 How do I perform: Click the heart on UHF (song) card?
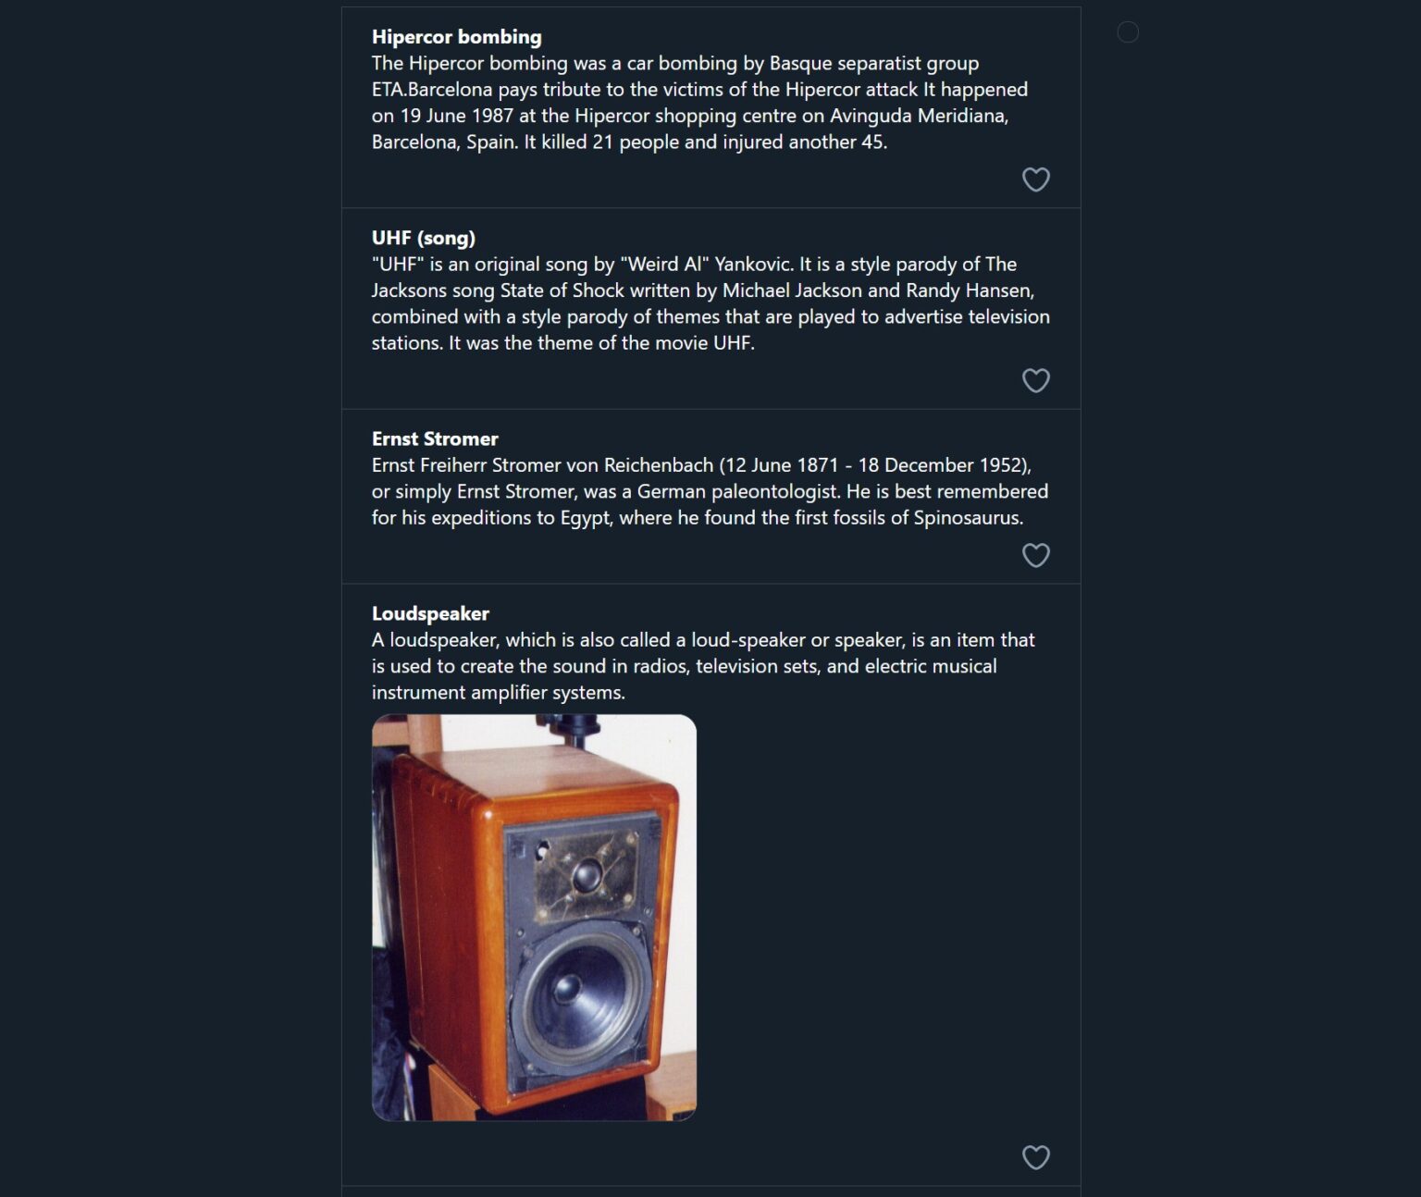pyautogui.click(x=1035, y=380)
